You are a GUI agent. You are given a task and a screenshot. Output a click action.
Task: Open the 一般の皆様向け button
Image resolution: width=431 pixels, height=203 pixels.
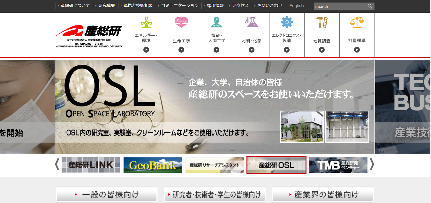(107, 194)
